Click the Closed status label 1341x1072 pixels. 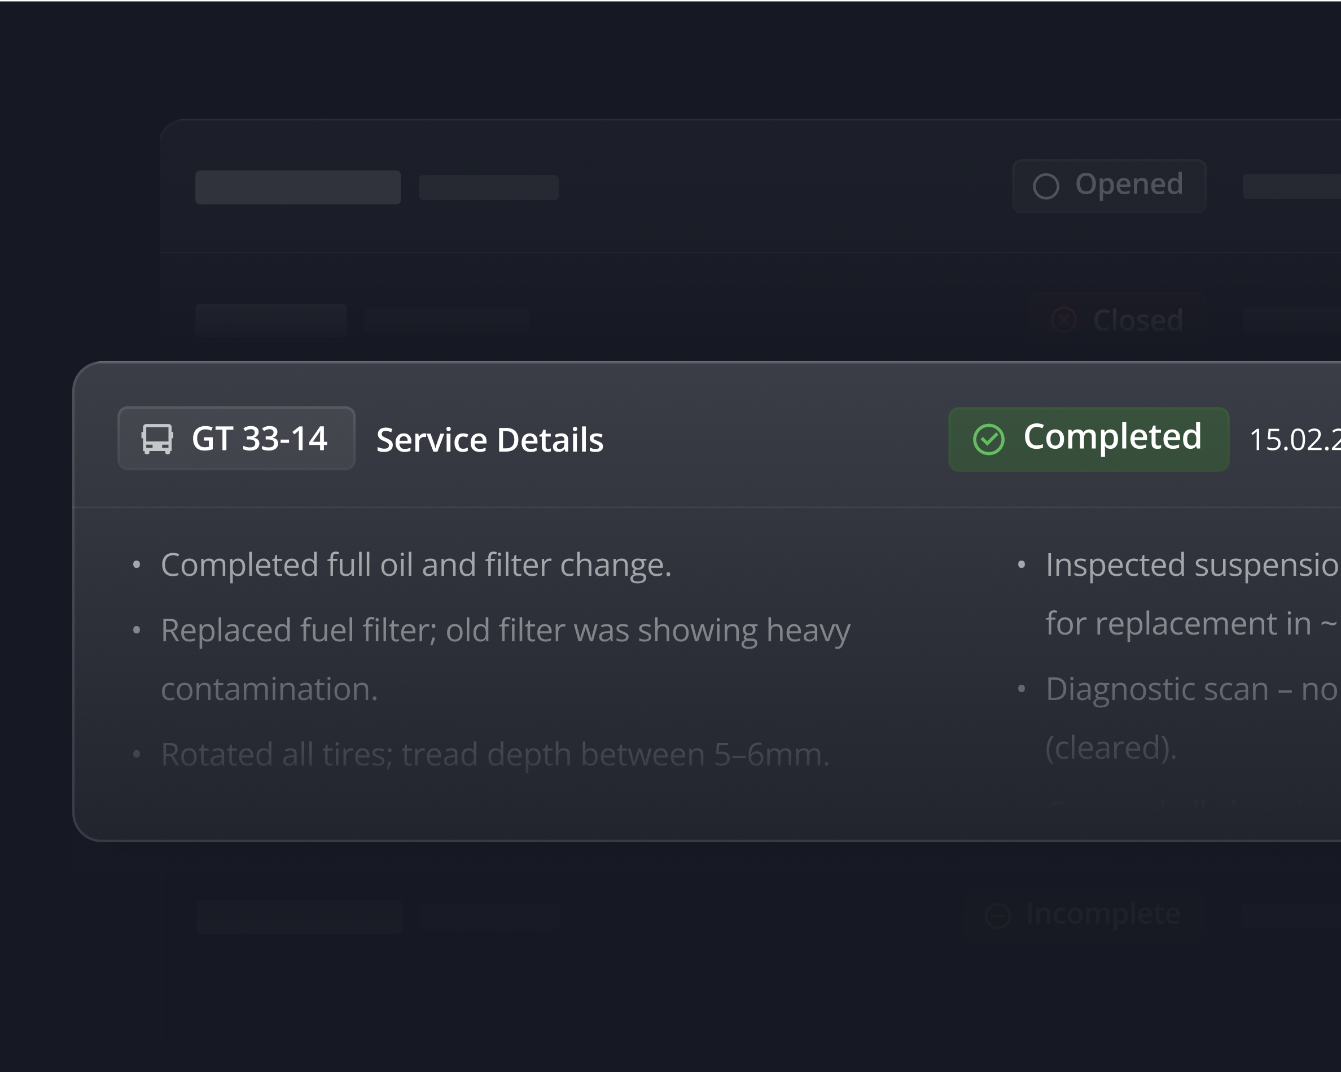pos(1138,320)
